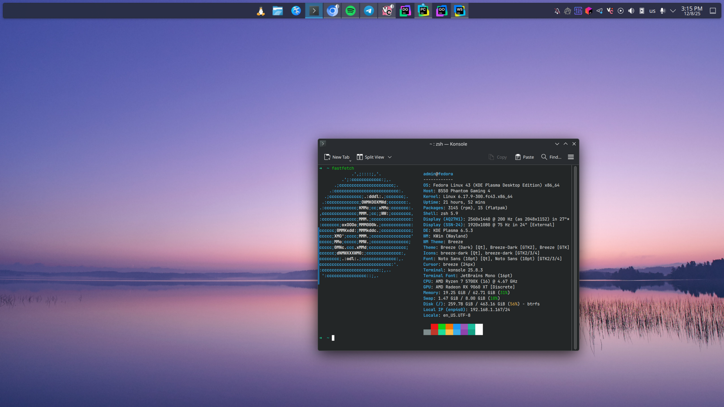Launch Telegram from the panel
The height and width of the screenshot is (407, 724).
[369, 11]
